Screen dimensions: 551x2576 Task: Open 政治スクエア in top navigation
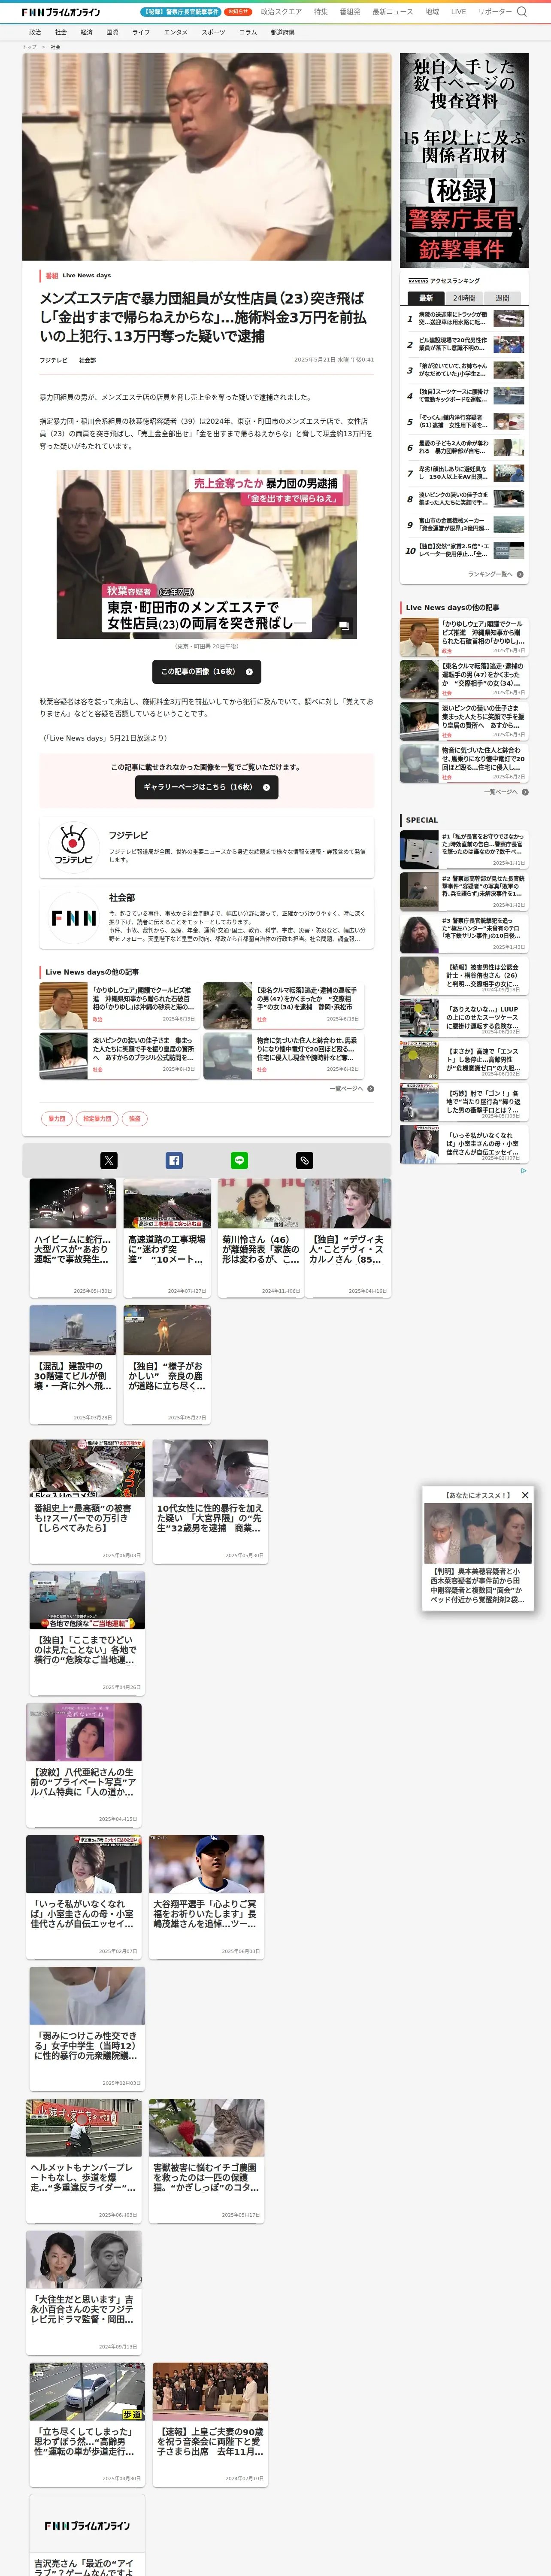click(x=281, y=12)
